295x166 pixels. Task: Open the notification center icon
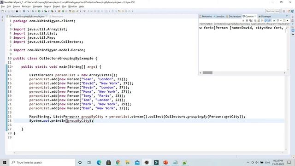pos(289,162)
